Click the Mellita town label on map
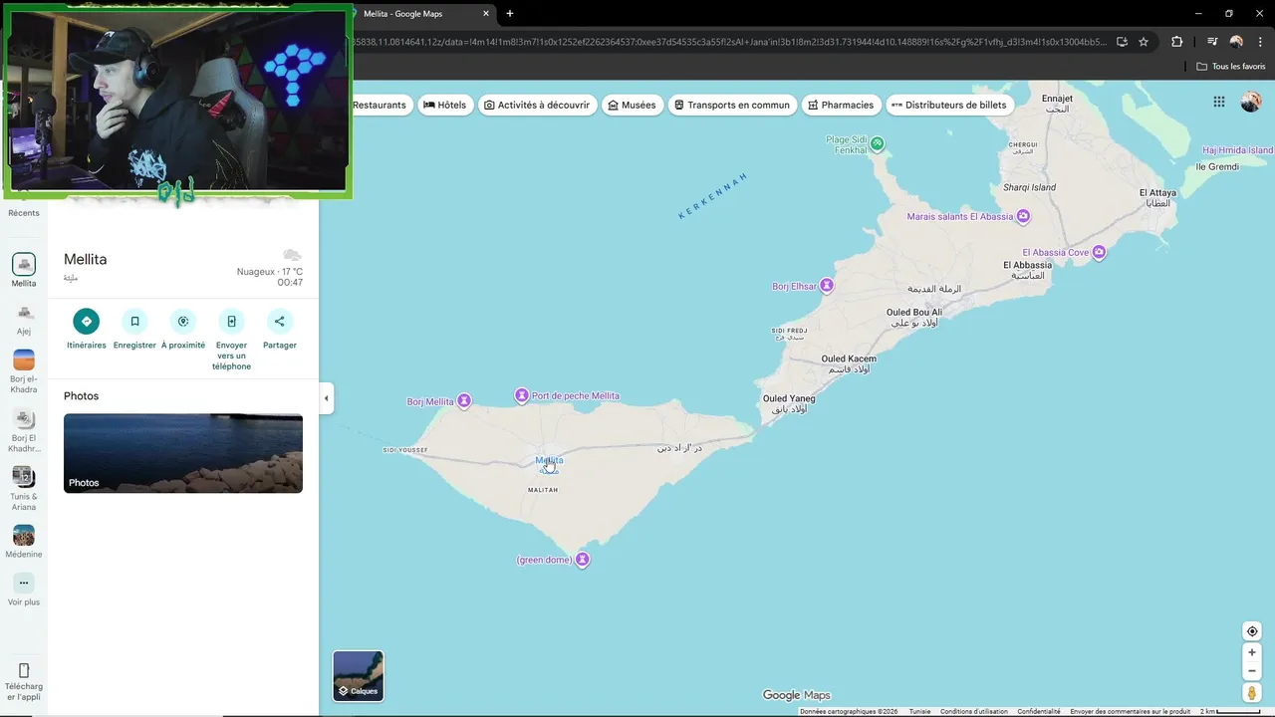This screenshot has height=717, width=1275. tap(549, 460)
